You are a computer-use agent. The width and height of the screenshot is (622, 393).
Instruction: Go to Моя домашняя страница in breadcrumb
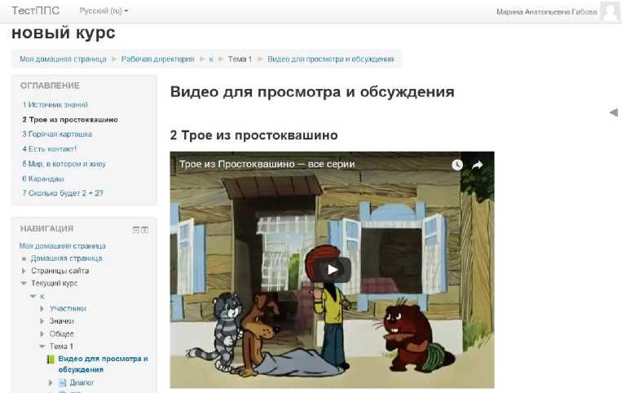click(x=63, y=59)
